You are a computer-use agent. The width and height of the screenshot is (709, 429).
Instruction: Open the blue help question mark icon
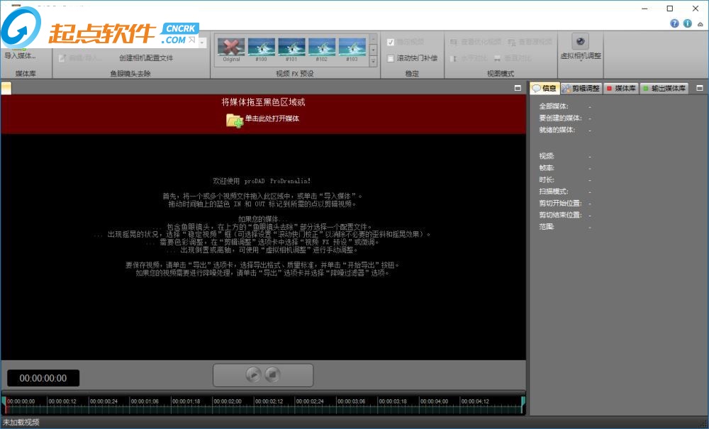point(675,23)
